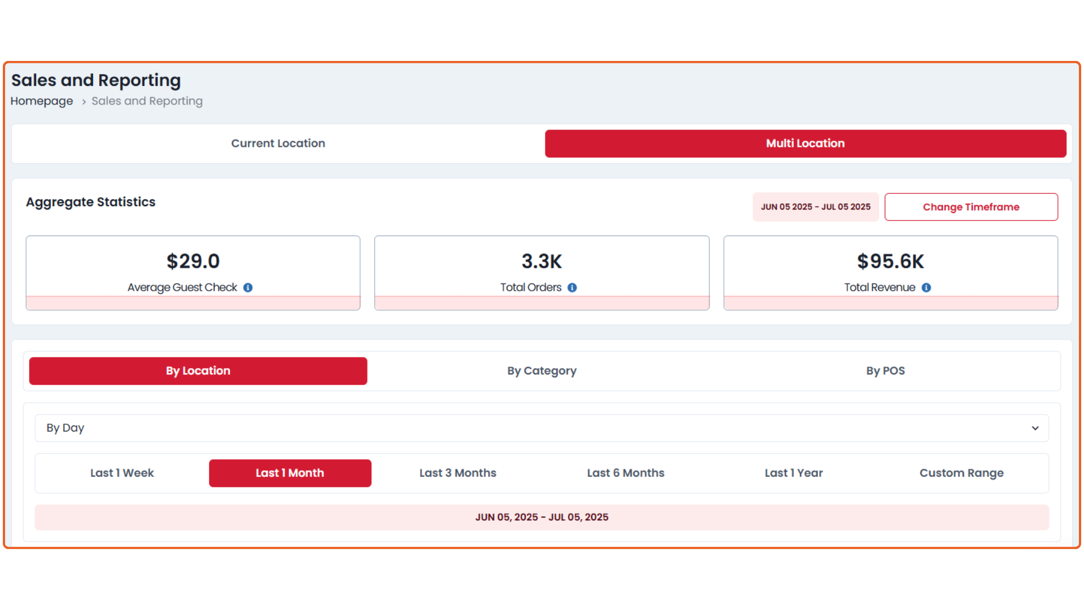Switch to Current Location view

click(x=278, y=143)
